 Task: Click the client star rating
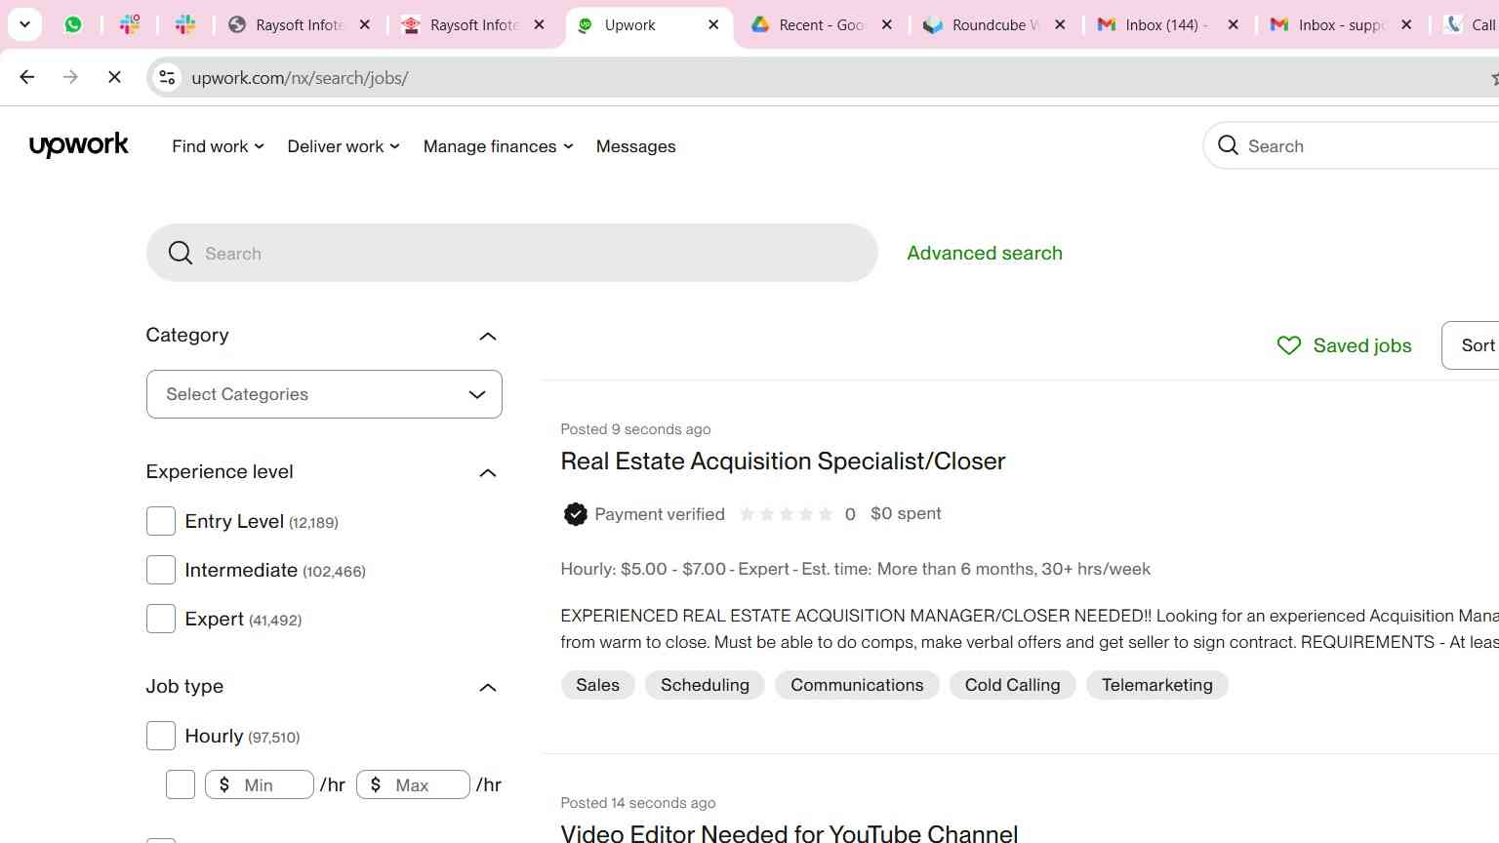pyautogui.click(x=786, y=514)
